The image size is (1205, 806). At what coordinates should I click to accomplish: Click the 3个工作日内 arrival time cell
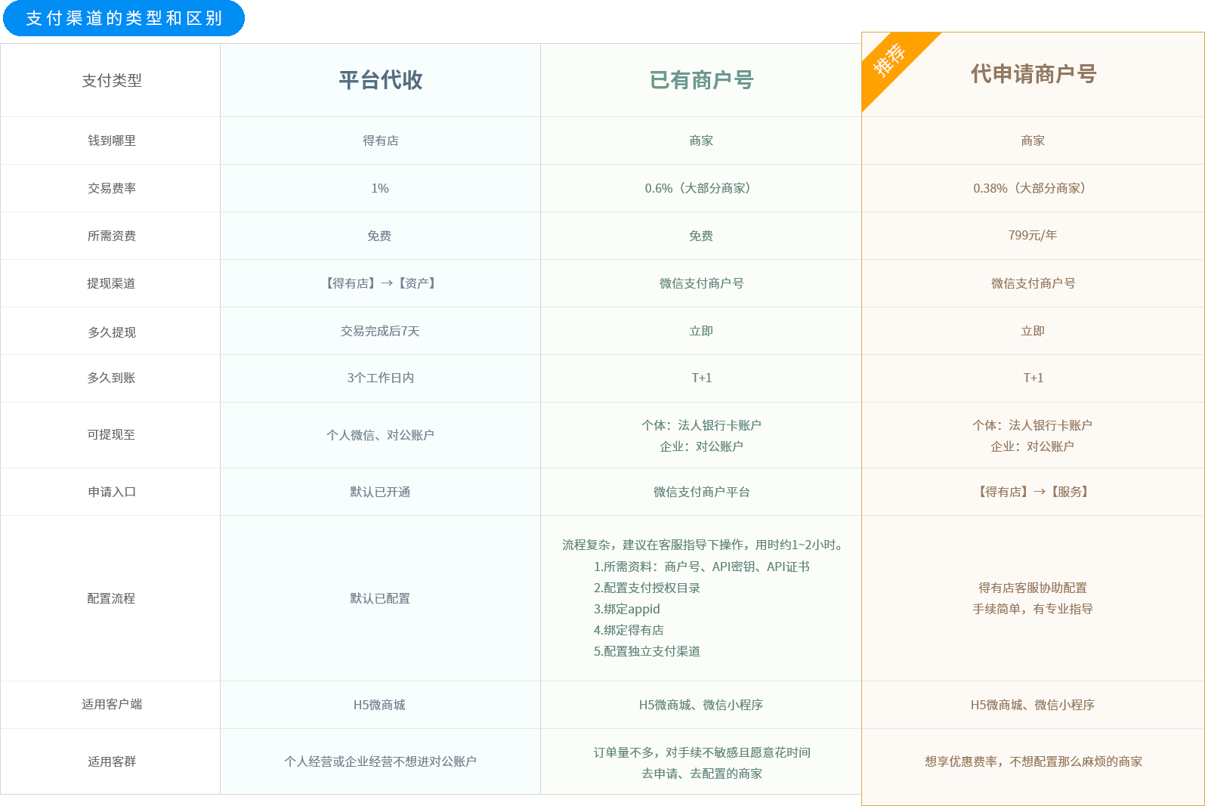380,378
